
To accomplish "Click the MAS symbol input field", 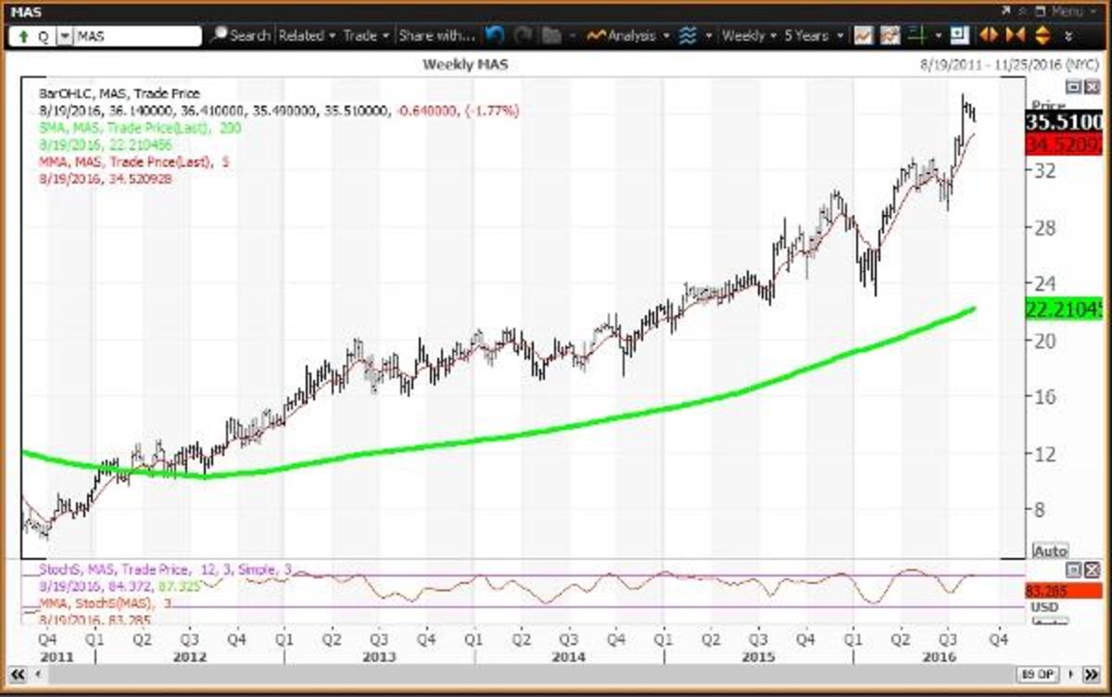I will point(137,36).
